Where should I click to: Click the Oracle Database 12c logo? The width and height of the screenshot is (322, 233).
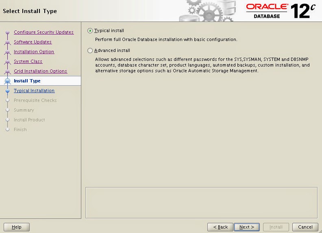pos(281,11)
